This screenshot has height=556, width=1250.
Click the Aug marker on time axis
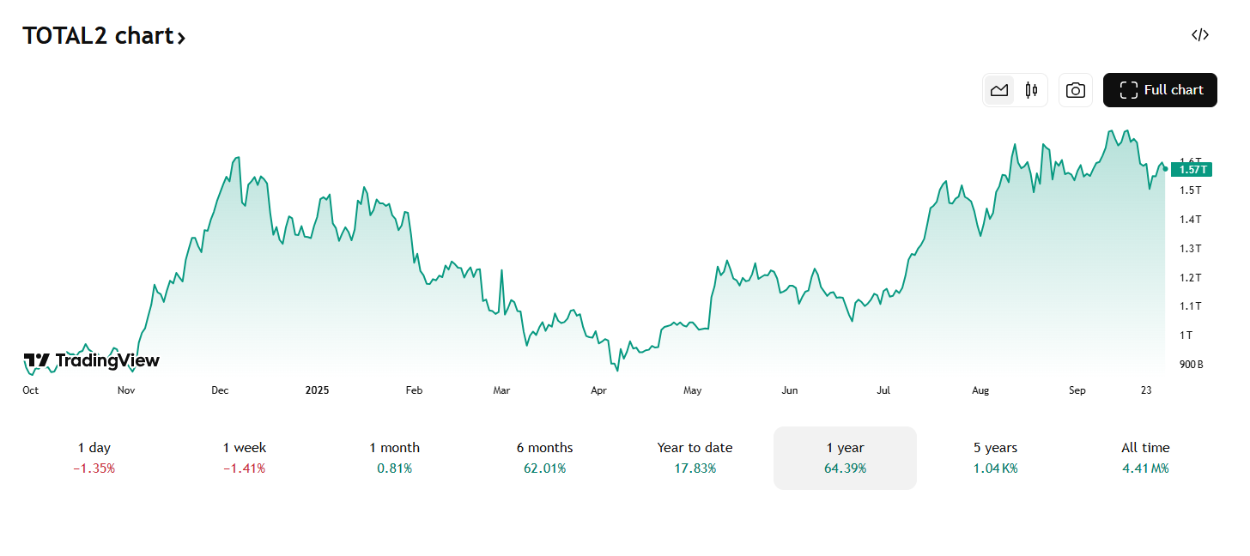(980, 390)
